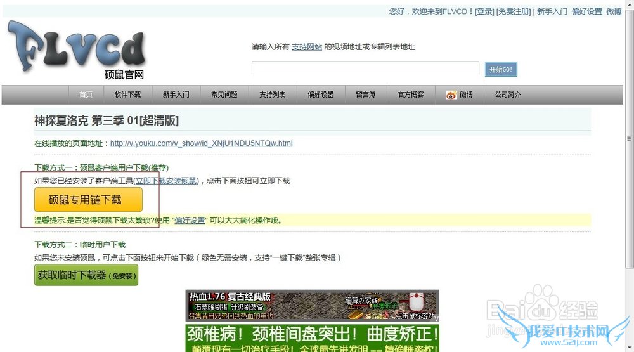Open 留言簿 in navigation bar

tap(366, 95)
